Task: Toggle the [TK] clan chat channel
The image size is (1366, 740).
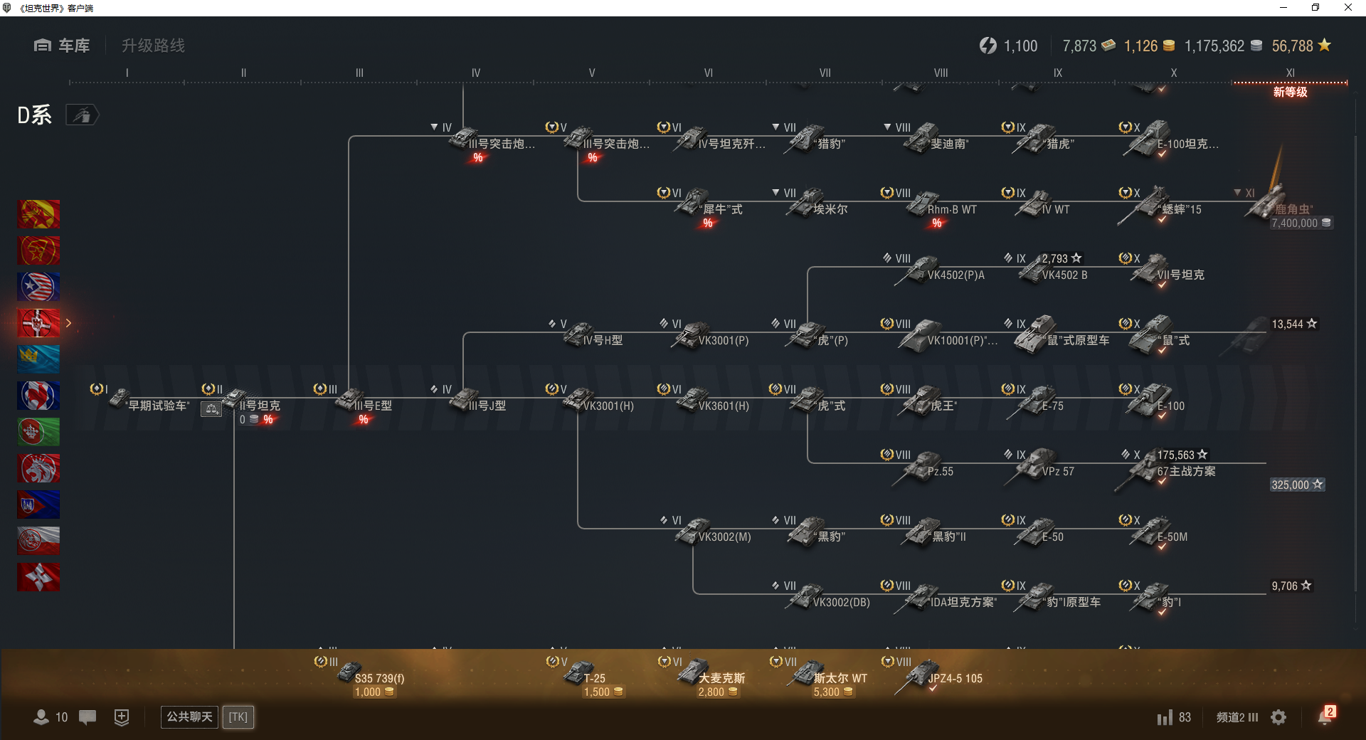Action: pyautogui.click(x=238, y=717)
